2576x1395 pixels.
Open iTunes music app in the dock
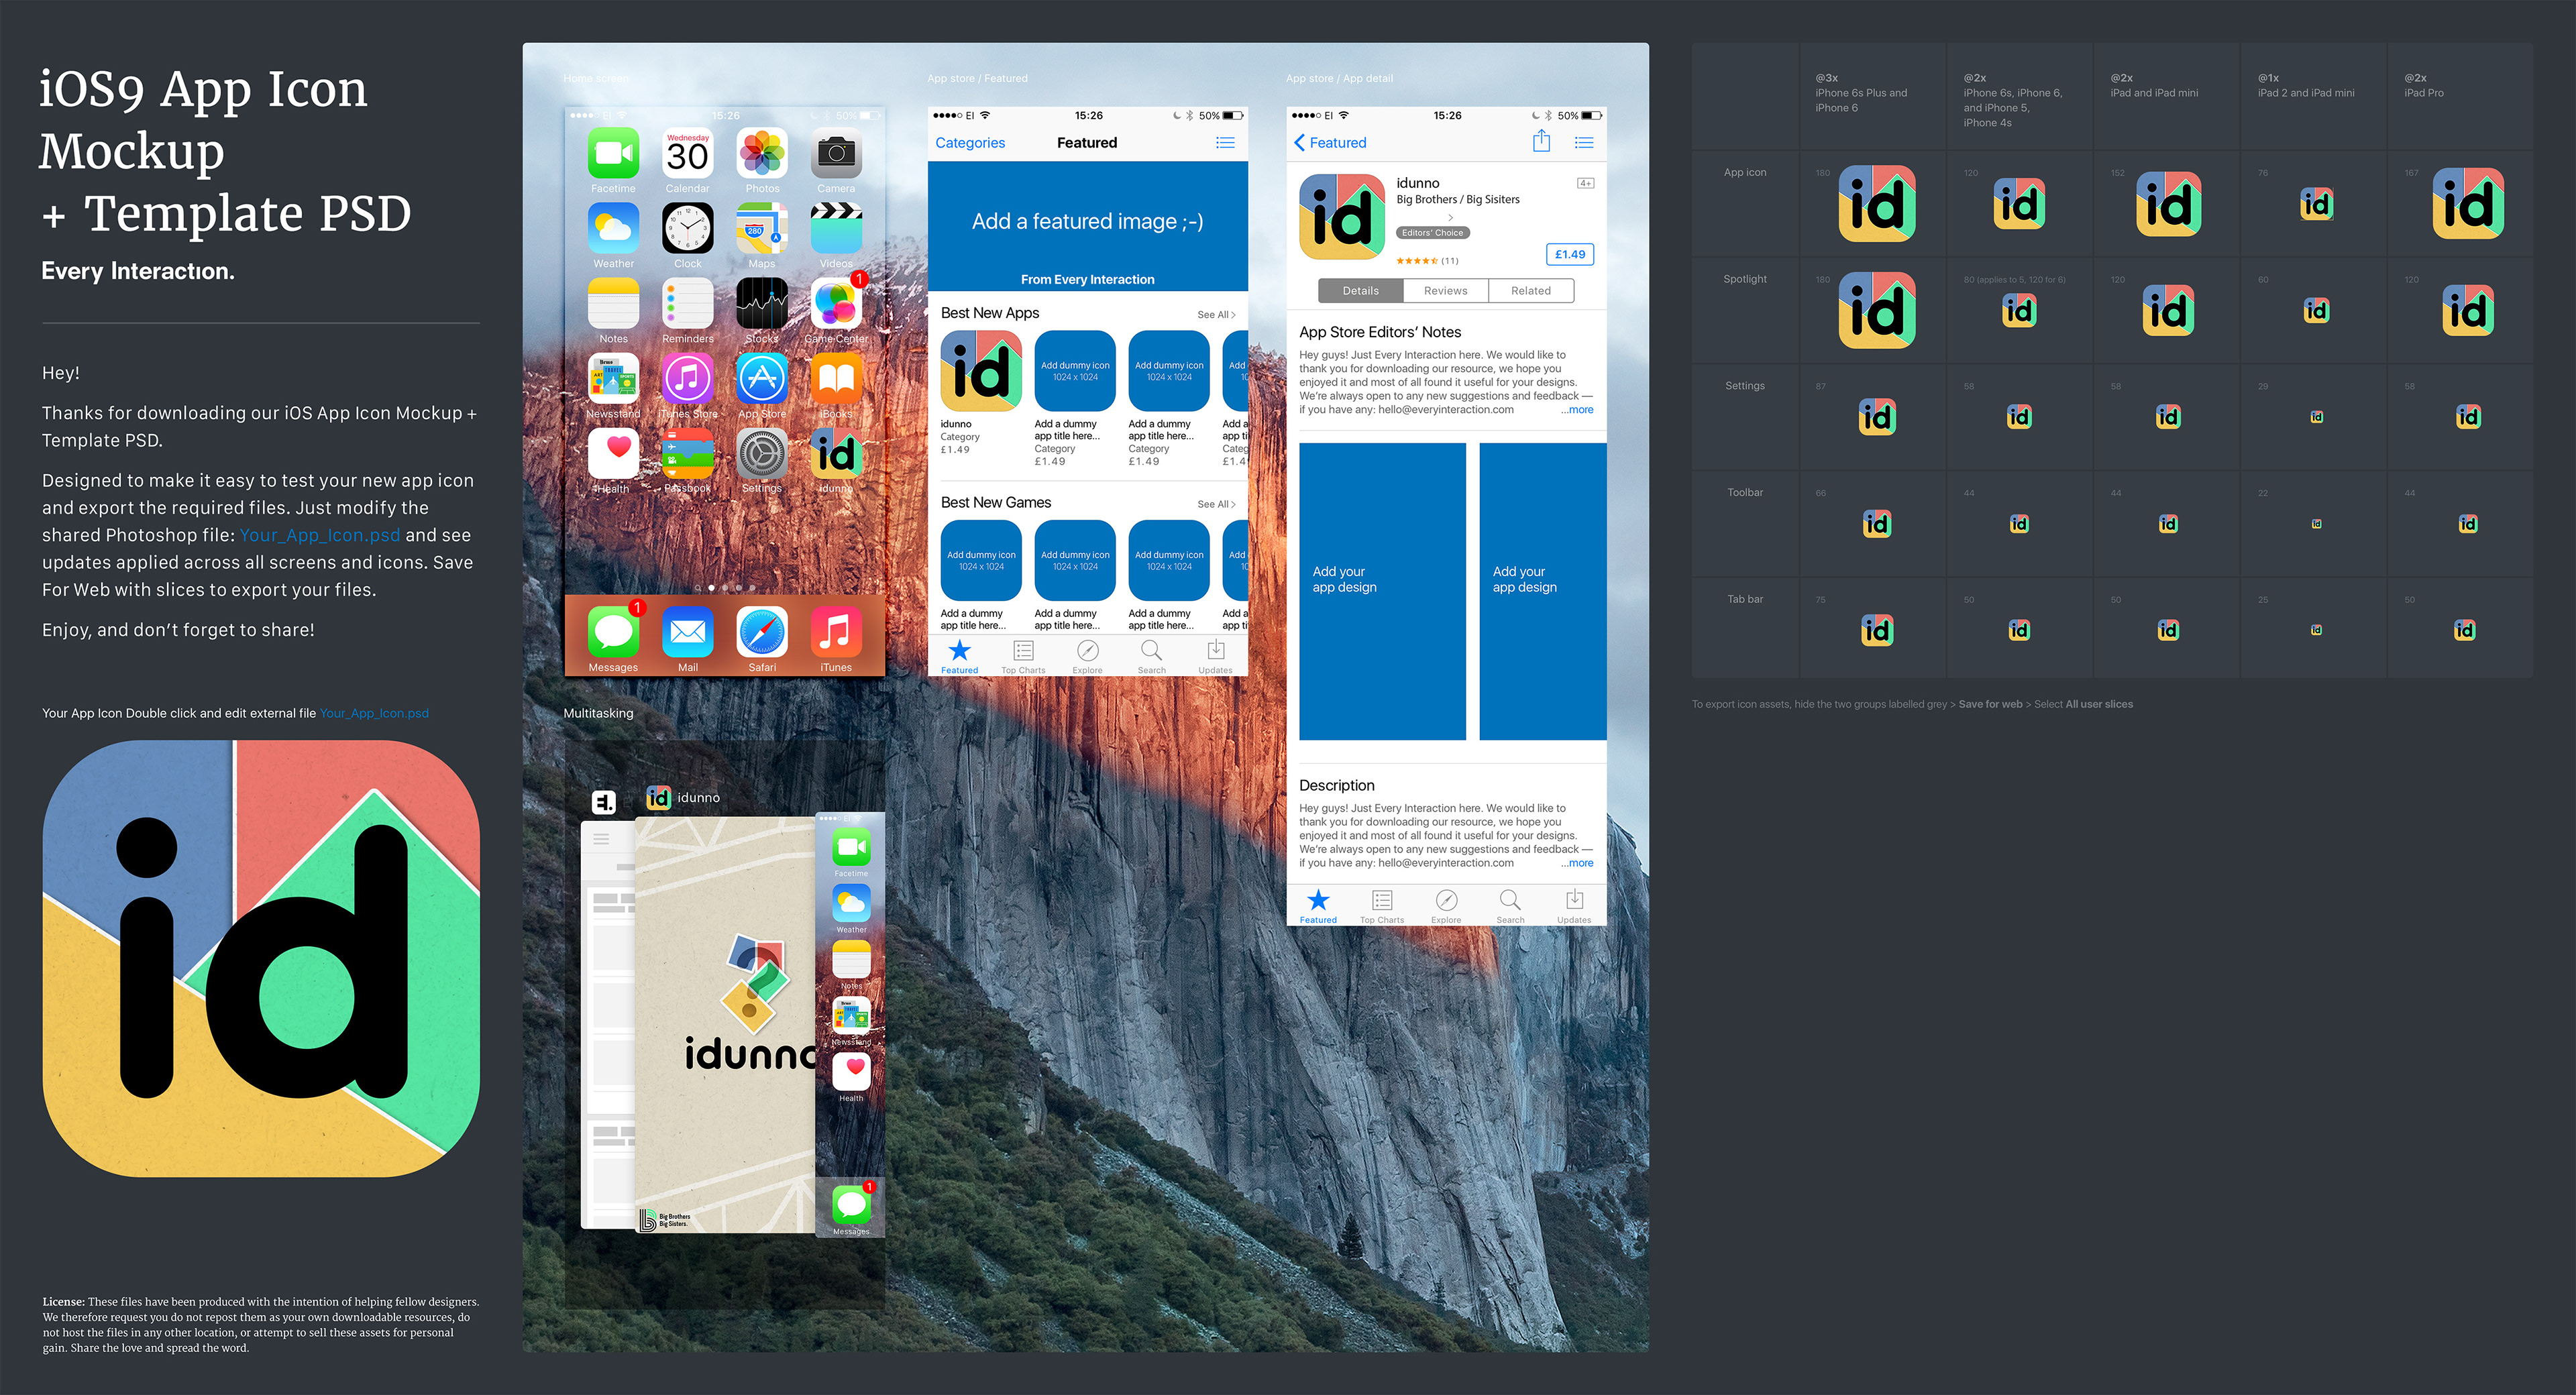pos(836,632)
